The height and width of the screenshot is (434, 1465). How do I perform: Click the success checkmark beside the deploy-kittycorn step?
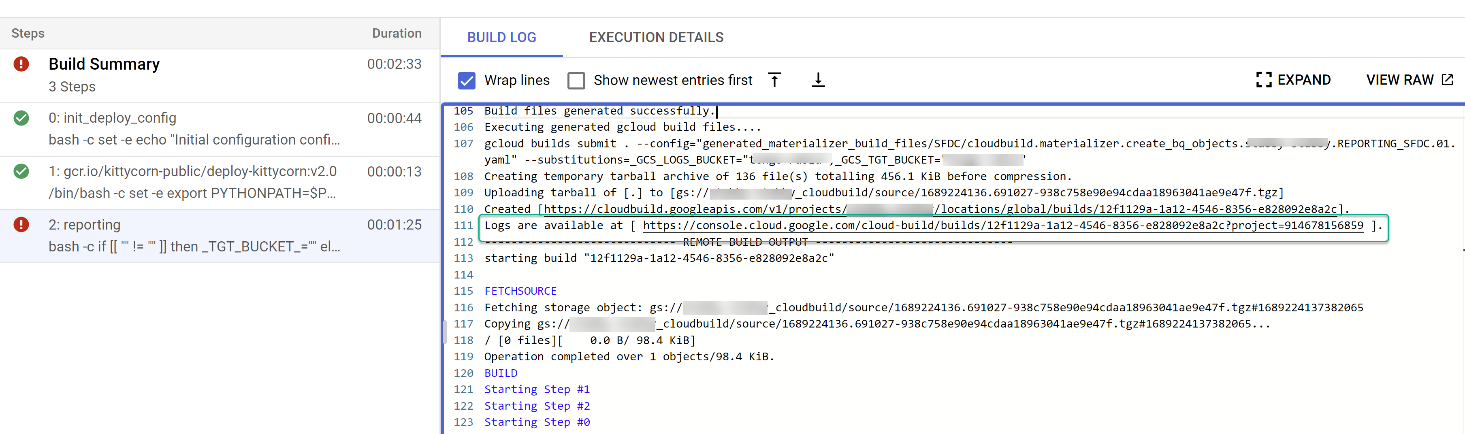(21, 171)
